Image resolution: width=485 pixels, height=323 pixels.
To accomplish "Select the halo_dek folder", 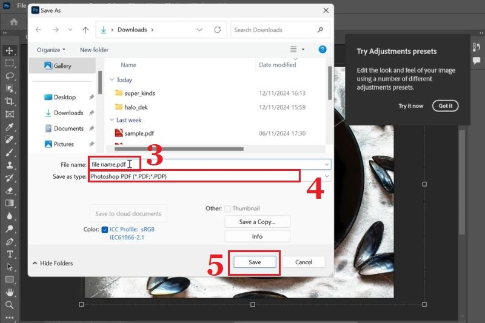I will (x=136, y=107).
